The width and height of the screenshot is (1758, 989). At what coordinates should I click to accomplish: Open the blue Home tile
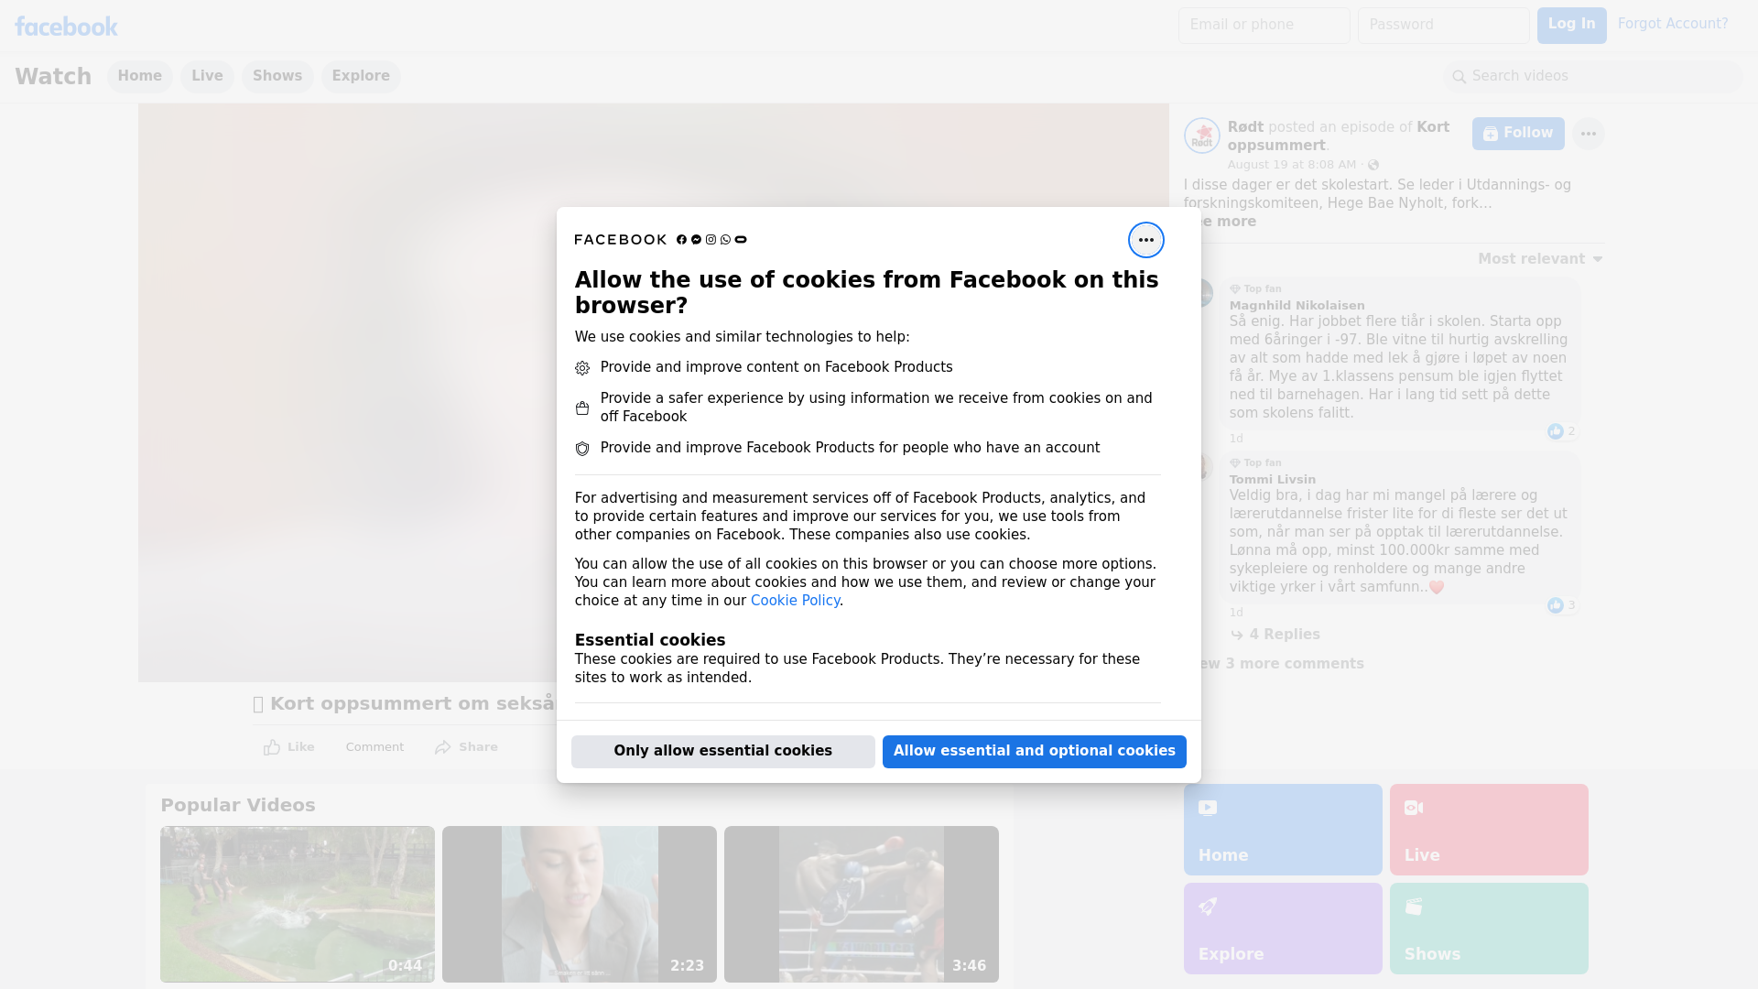point(1283,830)
